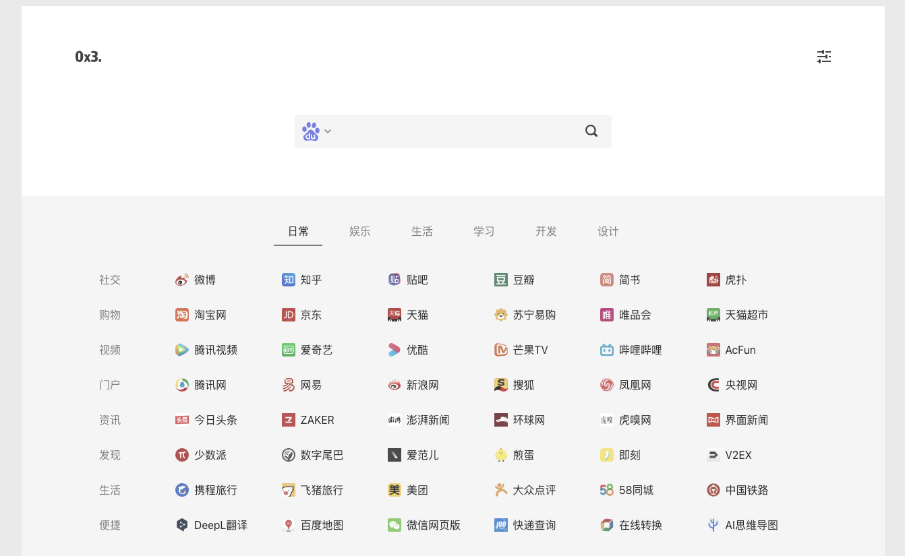Open the 数字尾巴 link

[x=313, y=455]
